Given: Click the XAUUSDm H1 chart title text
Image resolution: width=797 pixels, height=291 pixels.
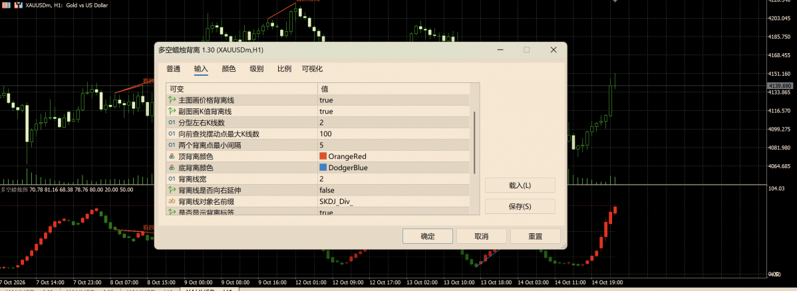Looking at the screenshot, I should (65, 5).
